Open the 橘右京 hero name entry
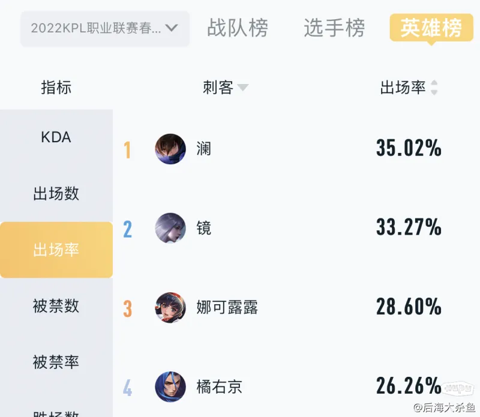Image resolution: width=480 pixels, height=417 pixels. [x=219, y=386]
